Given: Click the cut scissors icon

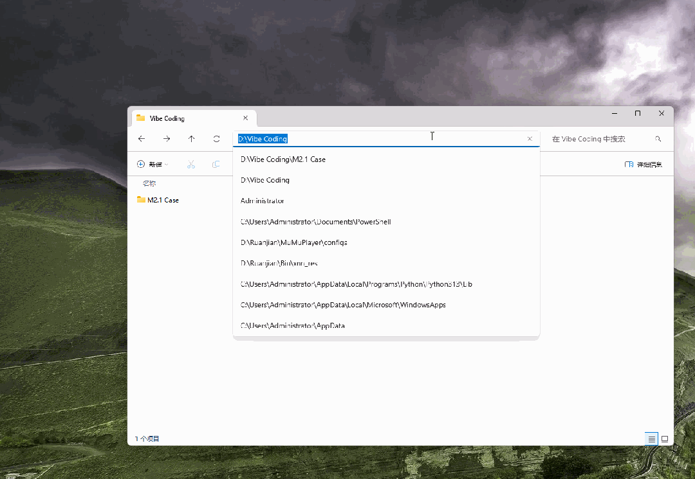Looking at the screenshot, I should point(191,165).
